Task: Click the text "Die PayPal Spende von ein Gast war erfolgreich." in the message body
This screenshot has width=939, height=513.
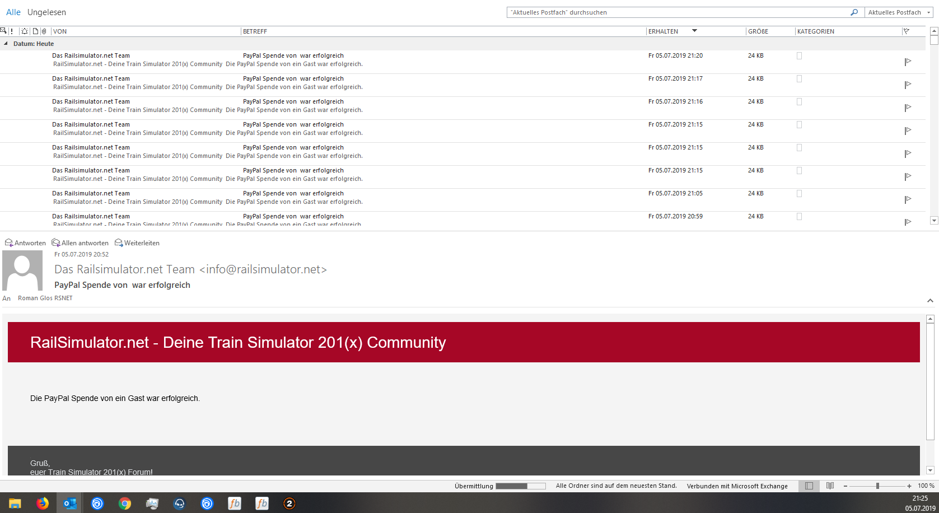Action: [x=115, y=398]
